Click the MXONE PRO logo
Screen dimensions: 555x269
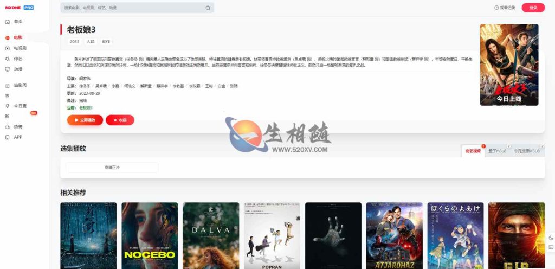point(20,8)
